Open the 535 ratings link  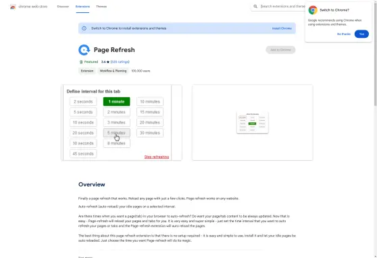pyautogui.click(x=120, y=61)
